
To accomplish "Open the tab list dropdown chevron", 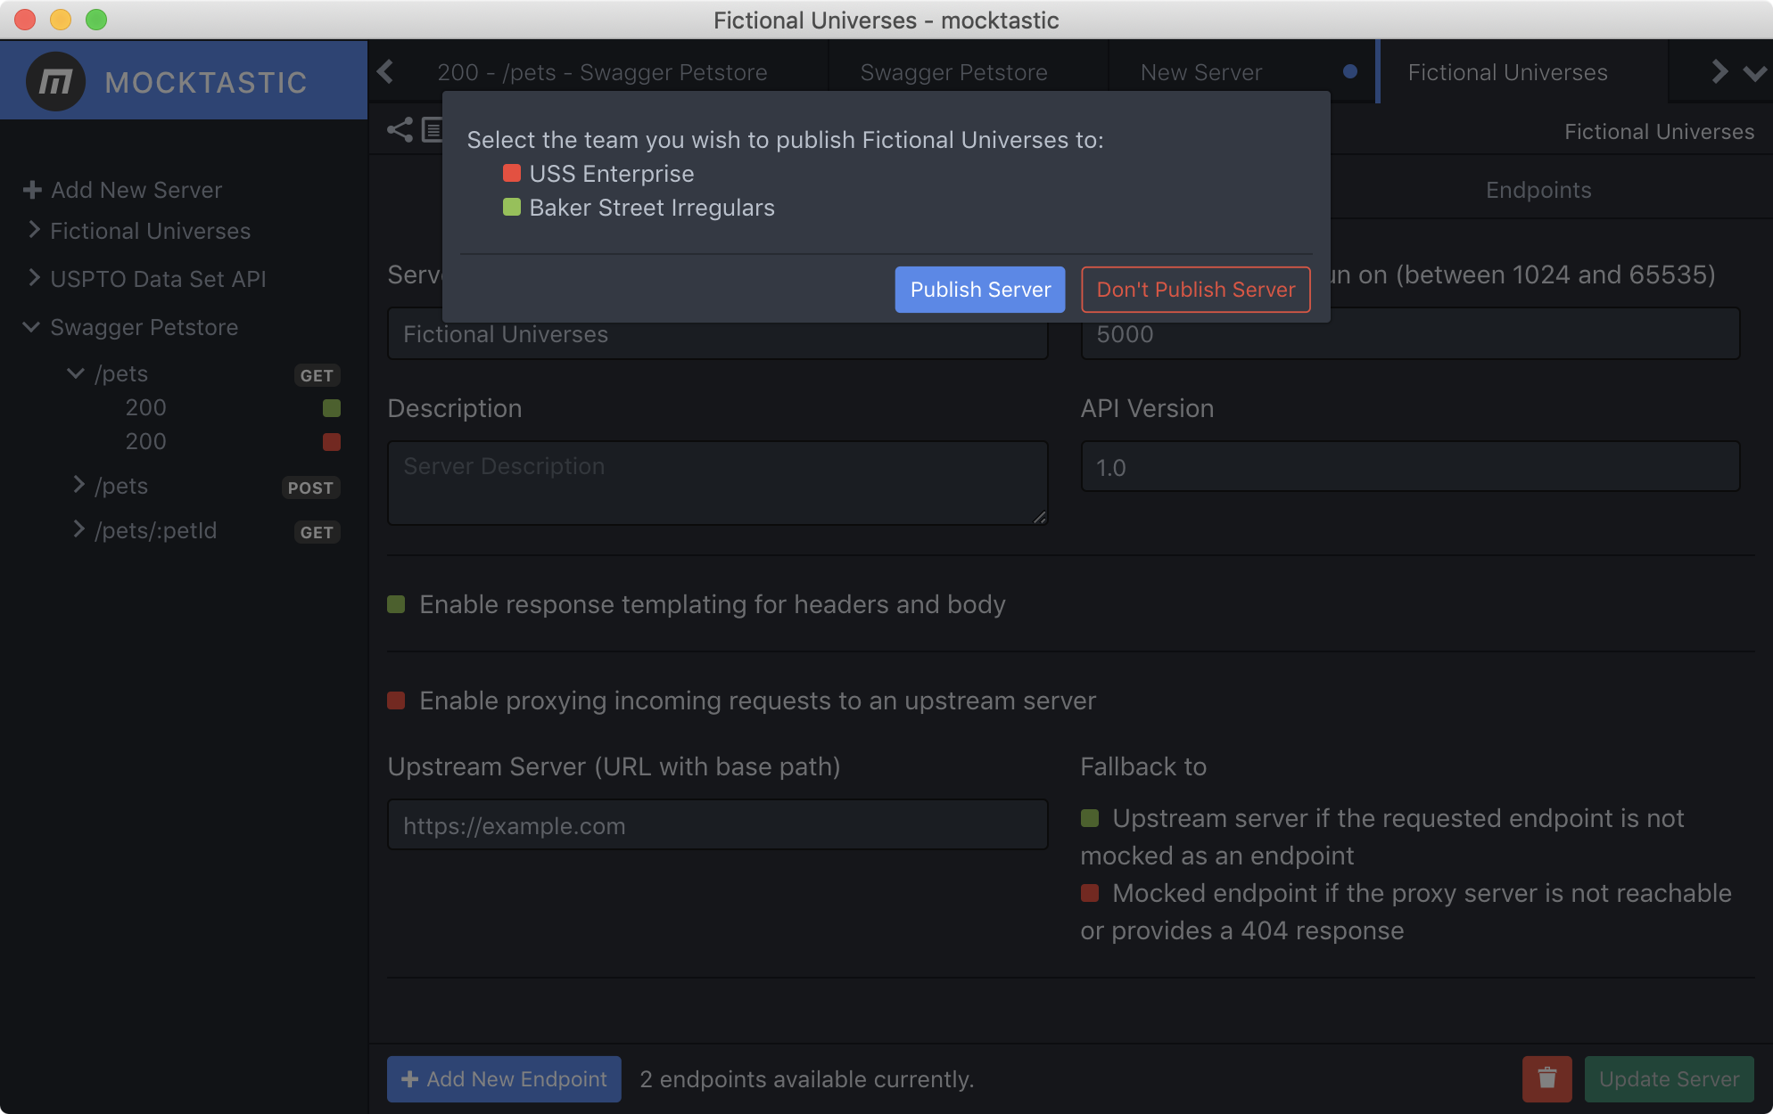I will tap(1754, 73).
